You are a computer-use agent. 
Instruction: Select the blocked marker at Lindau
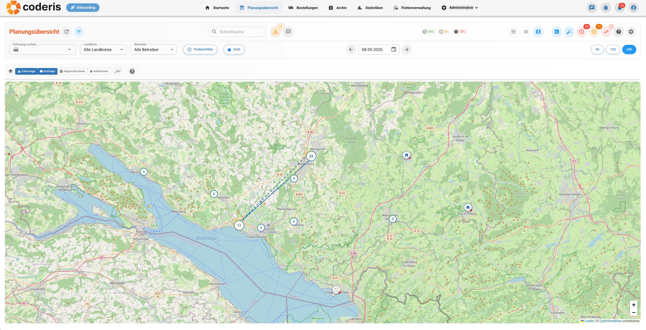click(336, 290)
